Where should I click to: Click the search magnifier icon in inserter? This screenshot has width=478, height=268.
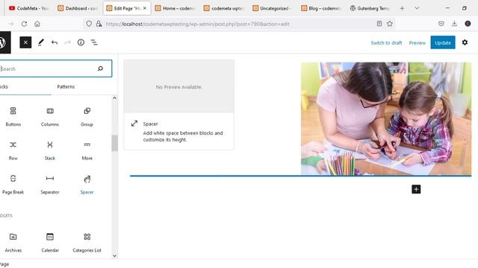[100, 68]
